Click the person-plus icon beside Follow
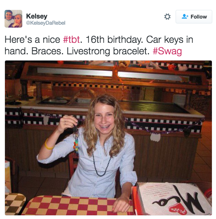Viewport: 216px width, 219px height. click(x=185, y=16)
